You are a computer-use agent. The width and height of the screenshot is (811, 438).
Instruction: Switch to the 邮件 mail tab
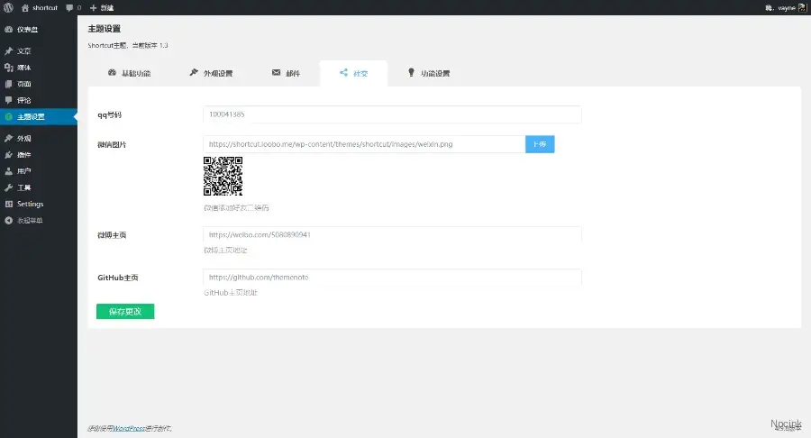click(x=286, y=73)
